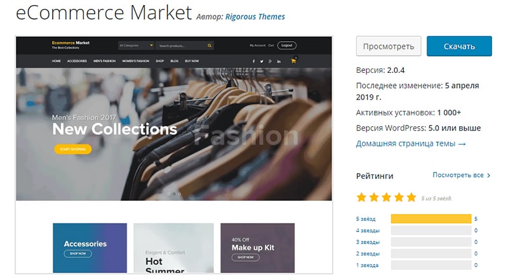The image size is (508, 277).
Task: Click the fourth rating star
Action: tap(399, 197)
